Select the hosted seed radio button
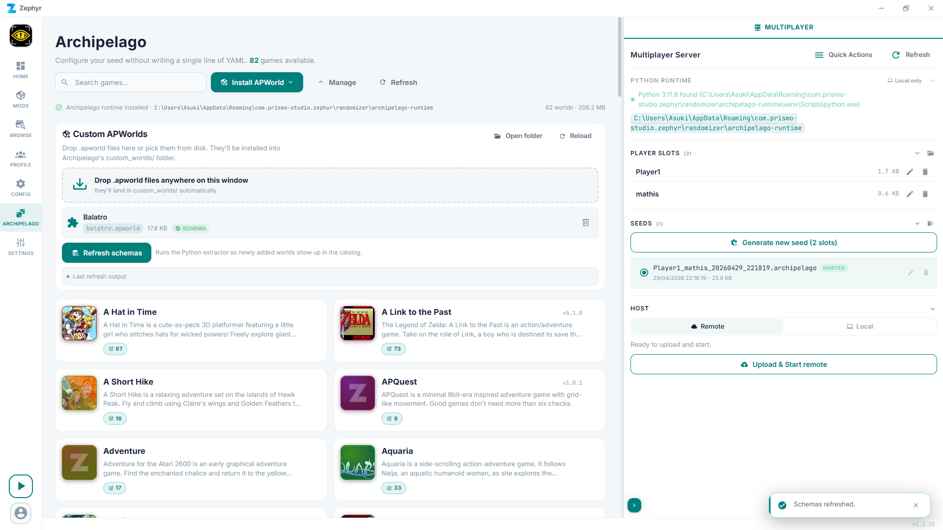Screen dimensions: 943x530 pos(644,273)
